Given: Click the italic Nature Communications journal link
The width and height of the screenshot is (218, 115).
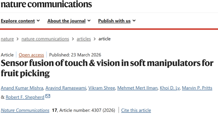Looking at the screenshot, I should pos(25,110).
